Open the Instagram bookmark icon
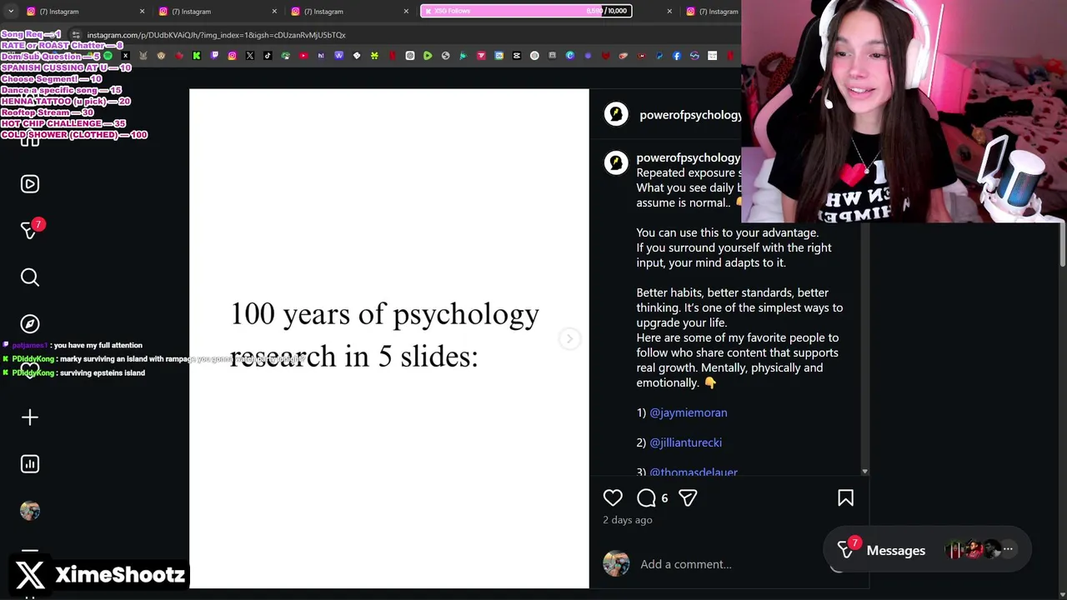 point(233,56)
